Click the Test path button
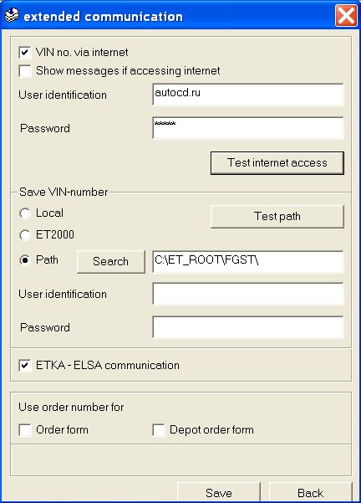 [x=277, y=217]
